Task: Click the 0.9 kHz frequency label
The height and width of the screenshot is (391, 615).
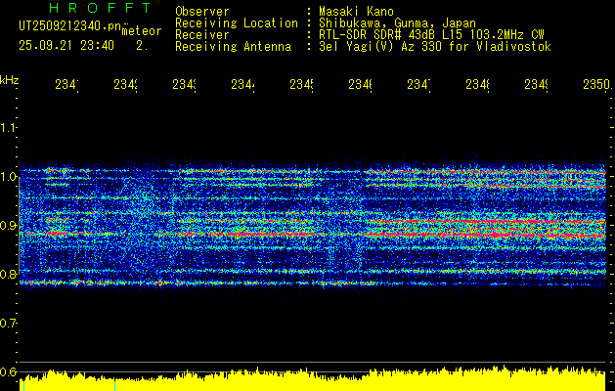Action: (x=8, y=225)
